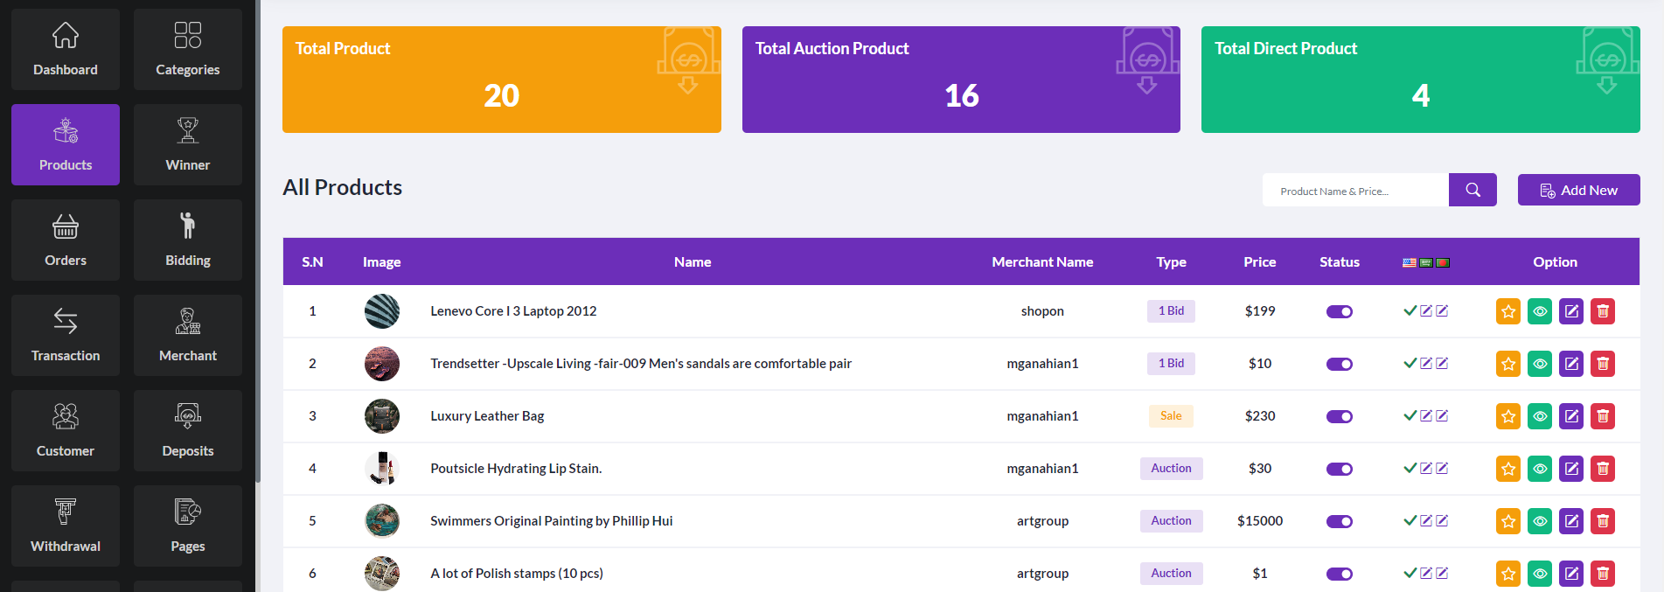Edit Arabic translation for Swimmers Original Painting
This screenshot has width=1664, height=592.
pos(1426,521)
